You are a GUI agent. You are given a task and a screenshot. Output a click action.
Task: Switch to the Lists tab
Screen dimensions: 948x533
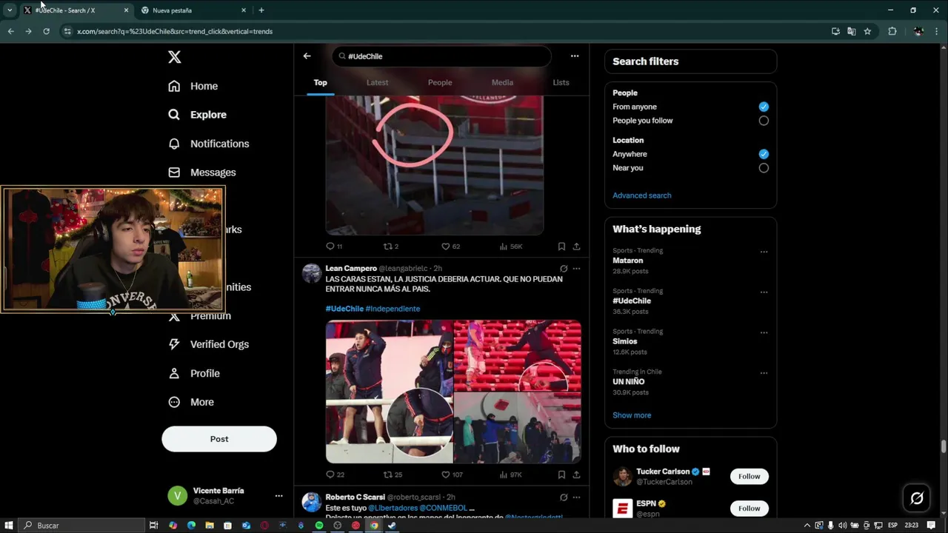[561, 82]
